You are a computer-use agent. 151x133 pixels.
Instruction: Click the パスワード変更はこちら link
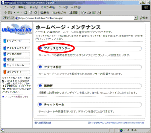point(17,97)
